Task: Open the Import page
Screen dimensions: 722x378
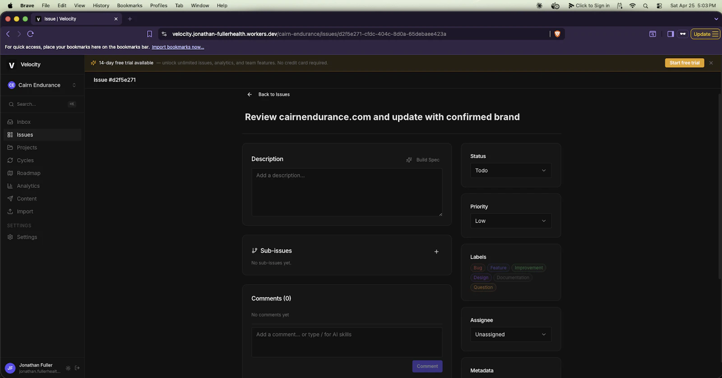Action: tap(42, 212)
